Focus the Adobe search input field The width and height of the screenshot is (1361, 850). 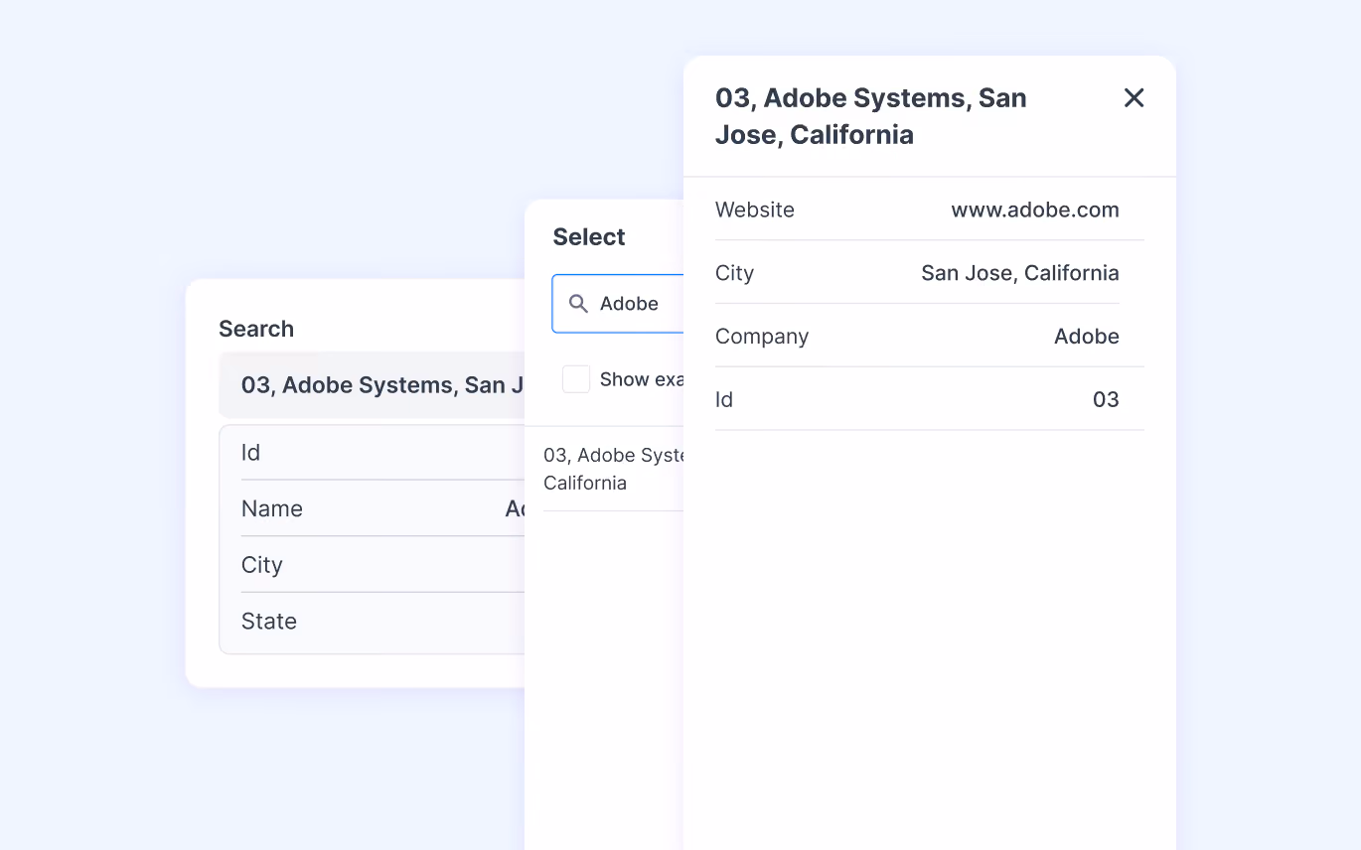pos(618,304)
